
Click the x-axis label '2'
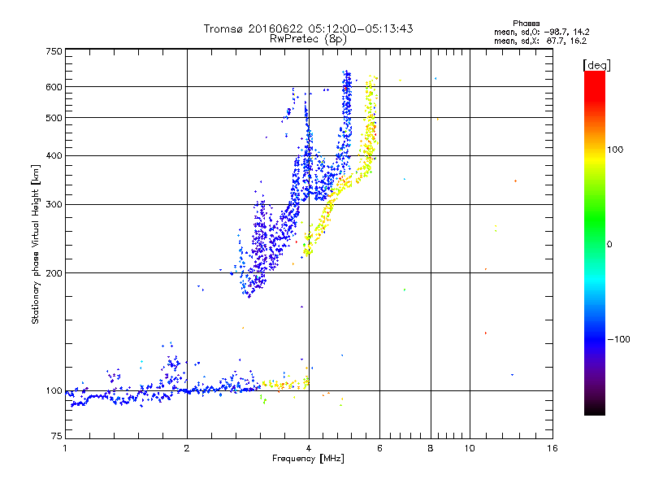click(x=187, y=448)
